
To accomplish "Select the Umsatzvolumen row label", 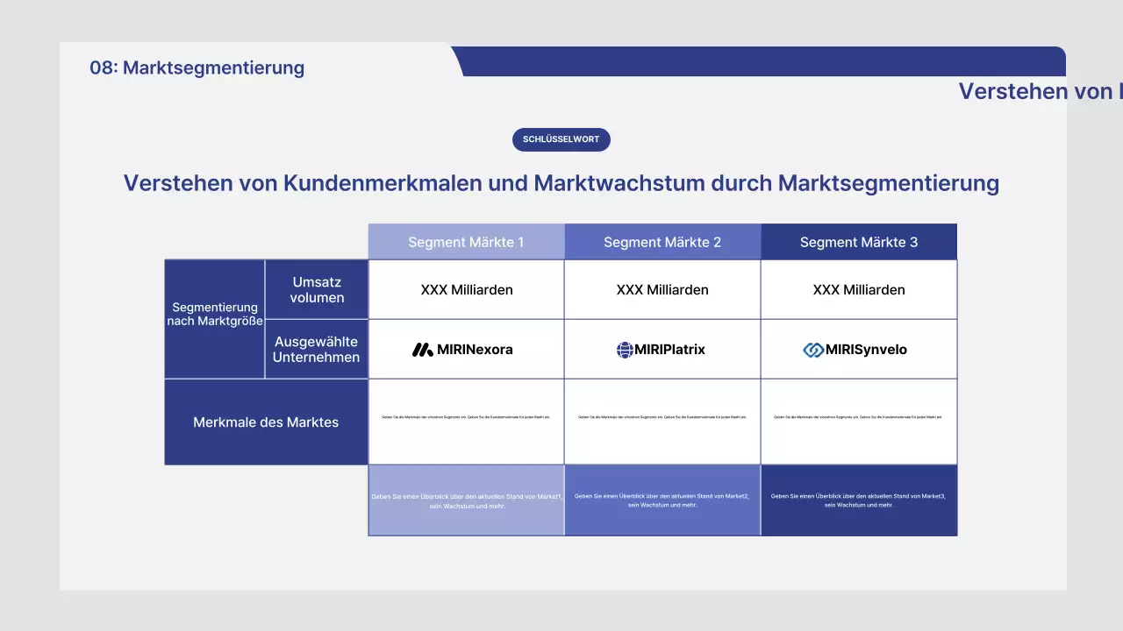I will pyautogui.click(x=317, y=289).
